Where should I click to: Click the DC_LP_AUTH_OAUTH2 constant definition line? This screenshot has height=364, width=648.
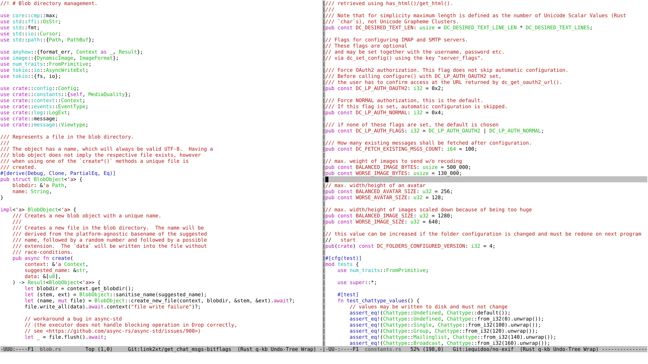click(381, 88)
